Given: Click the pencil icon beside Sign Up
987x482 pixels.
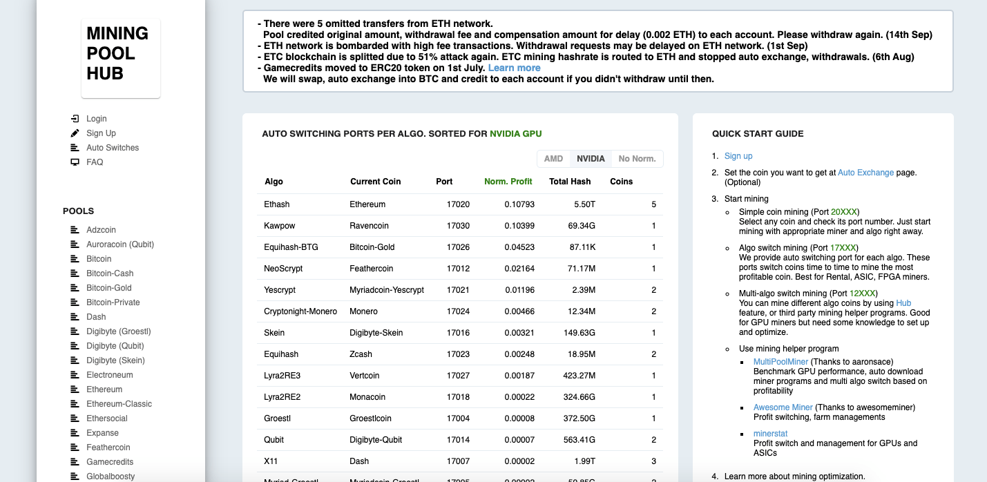Looking at the screenshot, I should click(x=75, y=133).
